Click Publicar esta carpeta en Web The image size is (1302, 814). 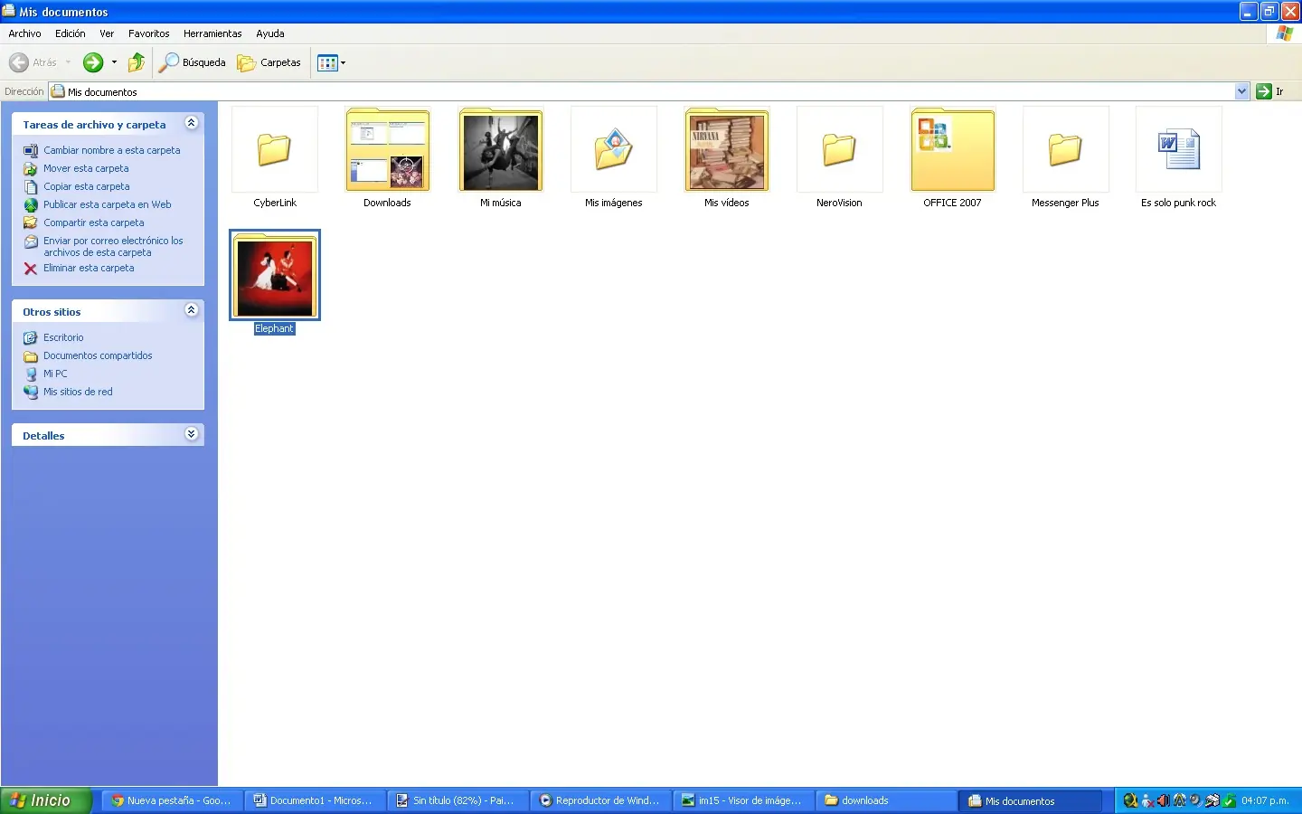point(98,204)
